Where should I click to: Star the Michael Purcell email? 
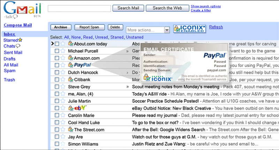(63, 51)
